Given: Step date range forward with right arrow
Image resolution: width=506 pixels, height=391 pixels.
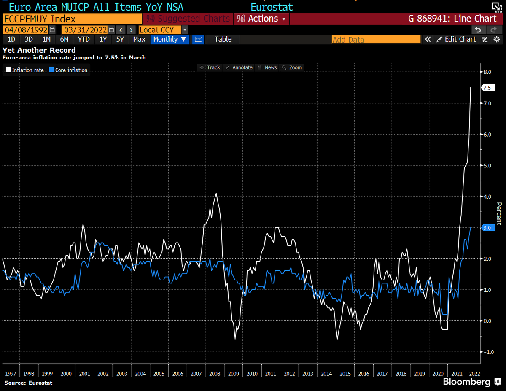Looking at the screenshot, I should (x=132, y=30).
